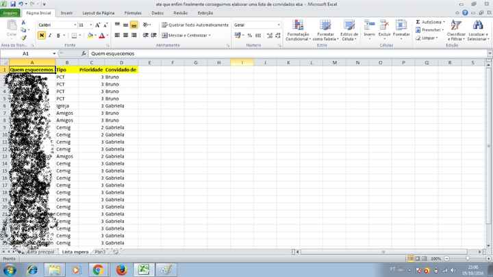Increase decimal places icon
This screenshot has height=277, width=493.
pyautogui.click(x=270, y=36)
